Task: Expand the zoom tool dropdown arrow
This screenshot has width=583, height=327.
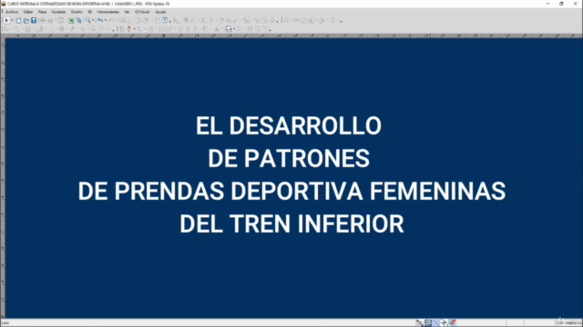Action: pyautogui.click(x=93, y=20)
